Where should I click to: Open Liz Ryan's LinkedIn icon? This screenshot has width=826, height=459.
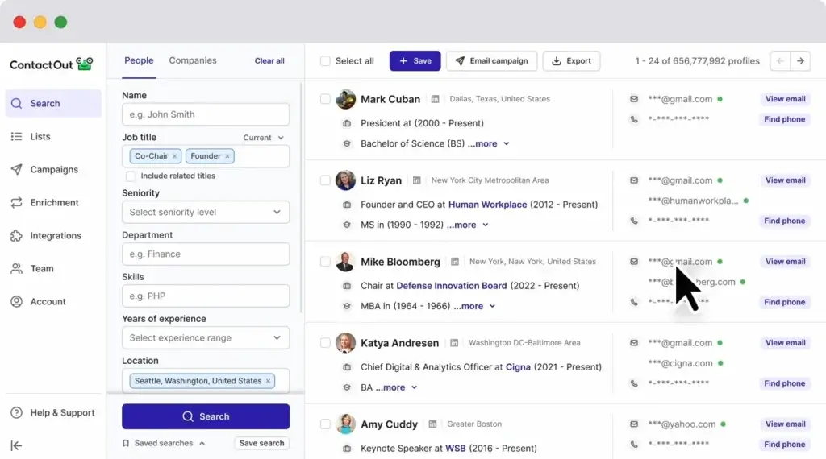point(417,180)
